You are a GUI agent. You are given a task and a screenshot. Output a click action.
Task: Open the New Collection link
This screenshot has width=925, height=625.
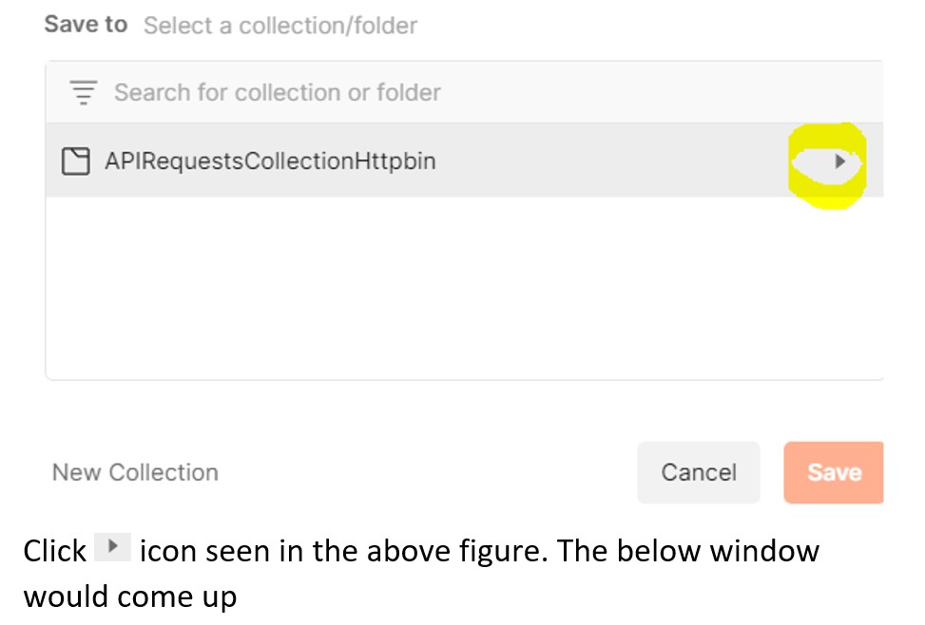135,472
